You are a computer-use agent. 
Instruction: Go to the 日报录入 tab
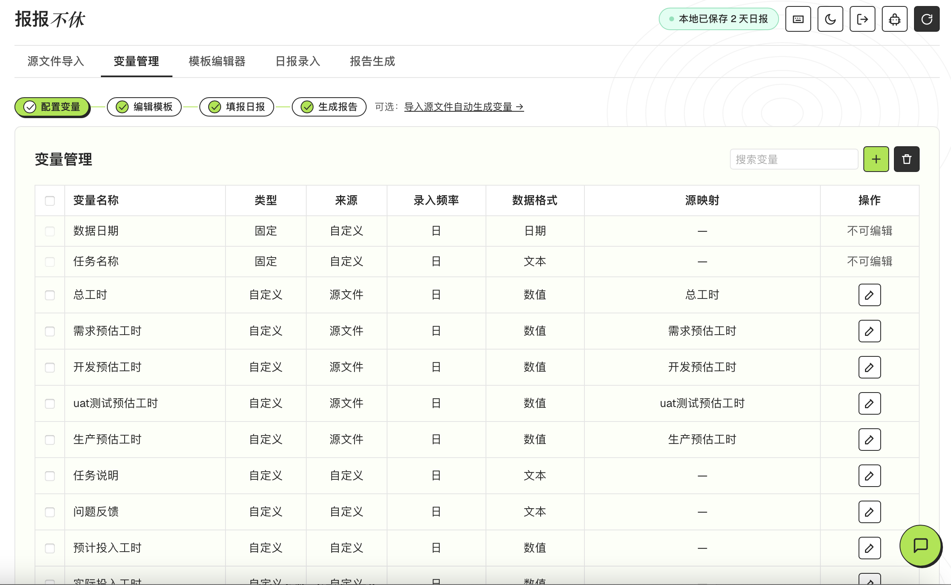point(297,61)
